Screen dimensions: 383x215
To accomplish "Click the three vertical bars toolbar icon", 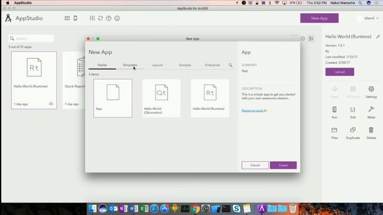I will click(x=92, y=19).
